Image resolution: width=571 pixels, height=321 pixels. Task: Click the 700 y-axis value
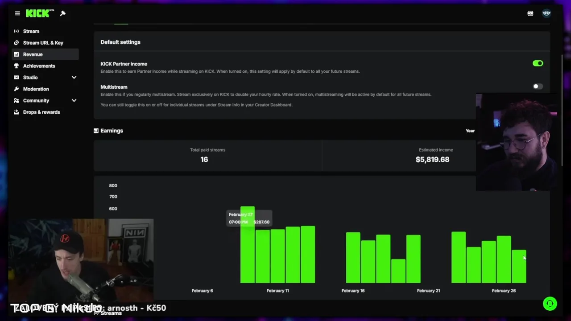[x=113, y=197]
